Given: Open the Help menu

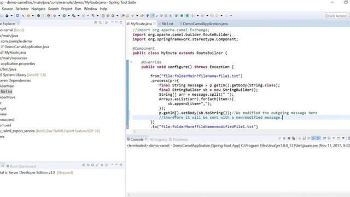Looking at the screenshot, I should click(103, 9).
